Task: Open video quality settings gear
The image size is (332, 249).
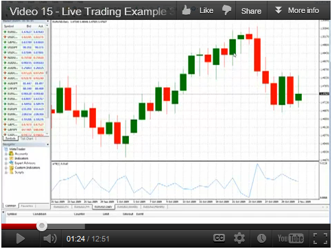Action: [x=239, y=239]
